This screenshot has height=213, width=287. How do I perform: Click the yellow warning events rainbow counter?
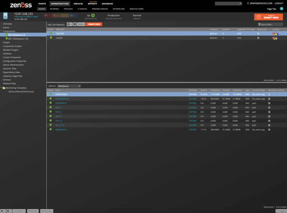65,15
